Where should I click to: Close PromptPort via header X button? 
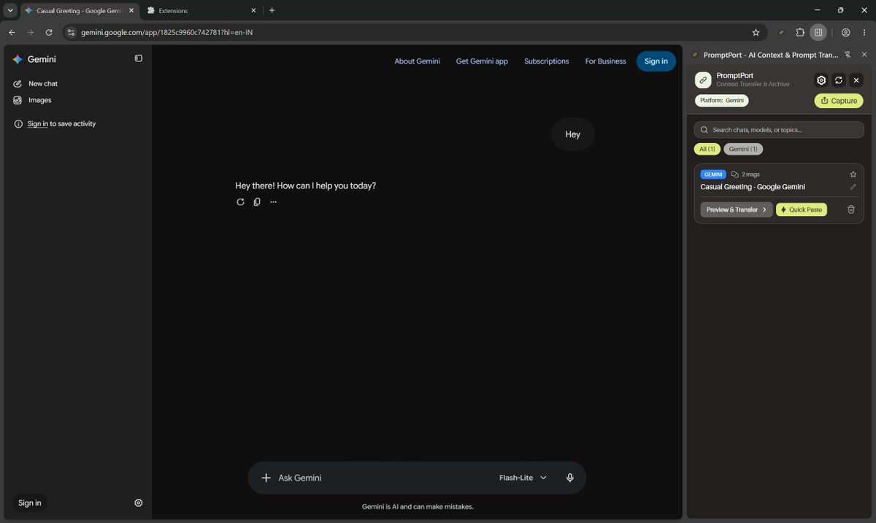[x=856, y=80]
